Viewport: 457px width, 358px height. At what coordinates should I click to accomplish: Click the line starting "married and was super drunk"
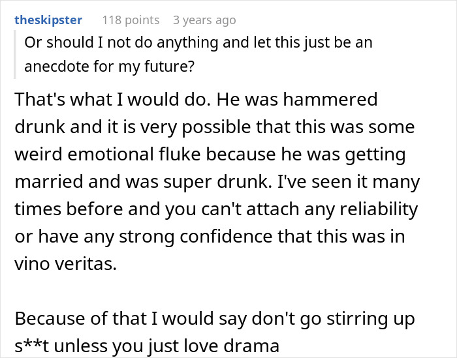point(217,183)
